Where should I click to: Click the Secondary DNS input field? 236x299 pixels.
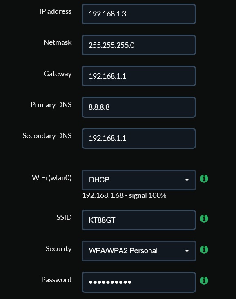pyautogui.click(x=139, y=138)
